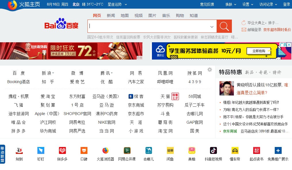Open the 换肤 dropdown menu
Screen dimensions: 292x170
click(231, 5)
